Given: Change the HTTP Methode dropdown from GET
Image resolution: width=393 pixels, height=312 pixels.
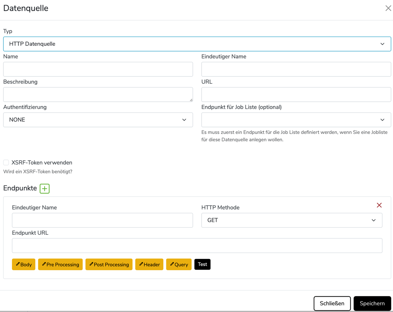Looking at the screenshot, I should 292,220.
